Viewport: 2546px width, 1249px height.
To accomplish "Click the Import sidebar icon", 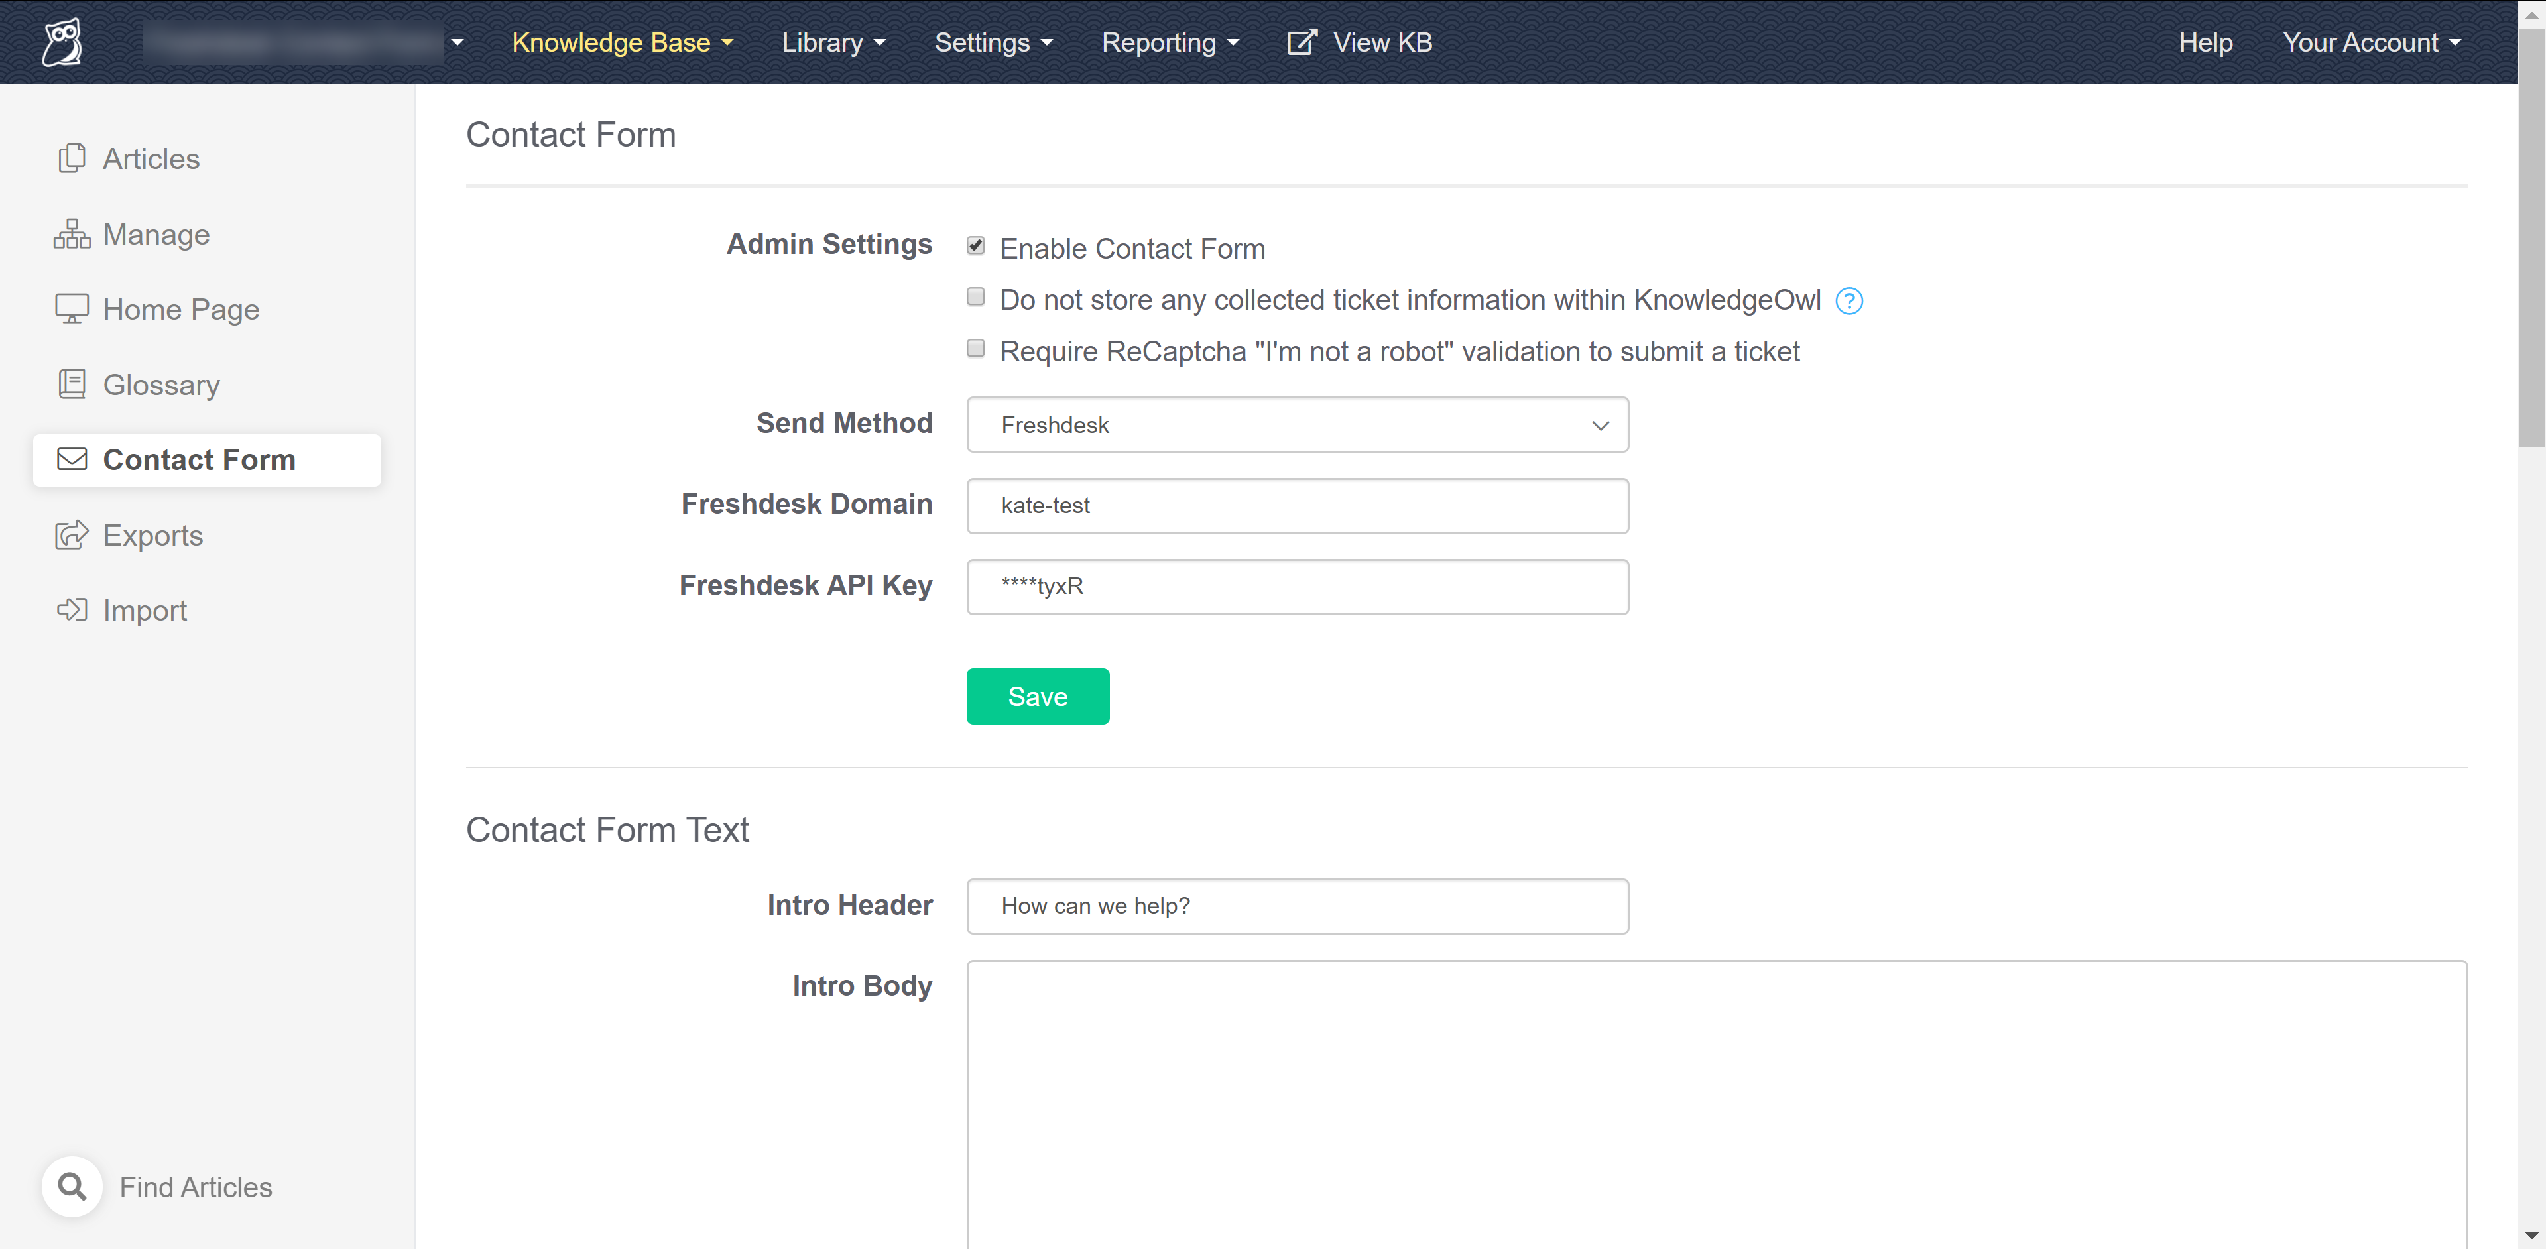I will tap(72, 609).
